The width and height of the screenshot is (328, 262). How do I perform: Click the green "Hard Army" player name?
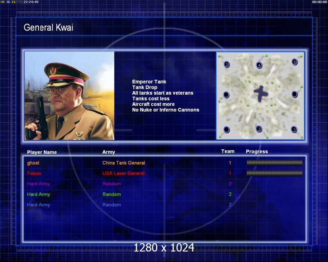[38, 194]
